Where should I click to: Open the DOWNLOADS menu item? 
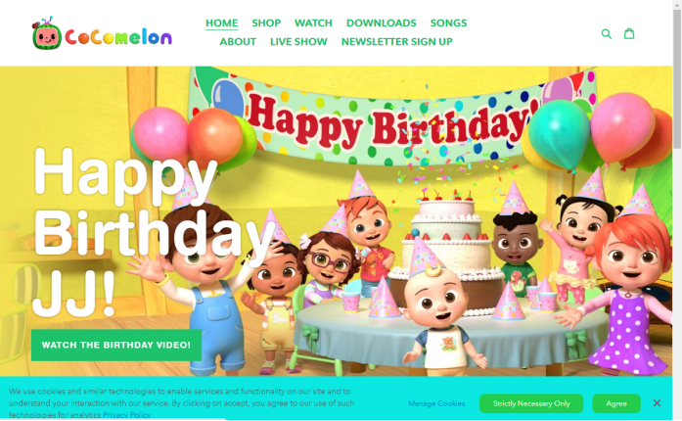pyautogui.click(x=381, y=23)
